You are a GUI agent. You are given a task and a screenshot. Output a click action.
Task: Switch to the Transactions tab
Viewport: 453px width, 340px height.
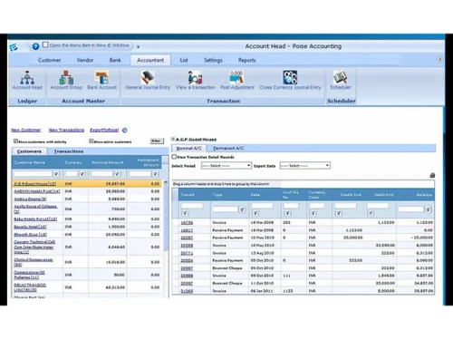tap(69, 151)
